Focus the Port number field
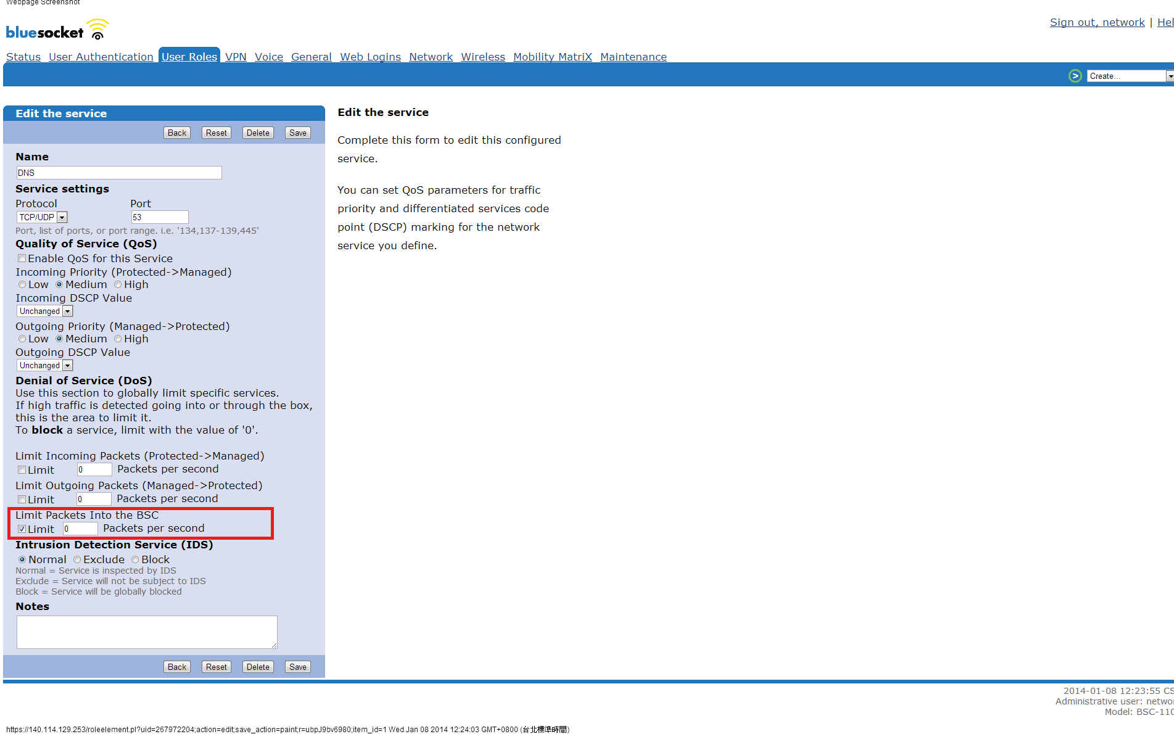This screenshot has height=734, width=1174. [x=159, y=217]
